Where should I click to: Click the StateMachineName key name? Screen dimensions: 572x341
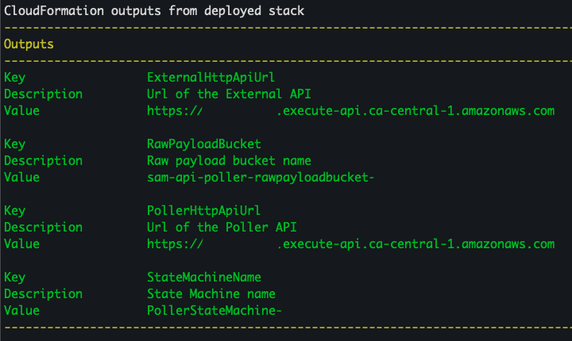pos(204,278)
